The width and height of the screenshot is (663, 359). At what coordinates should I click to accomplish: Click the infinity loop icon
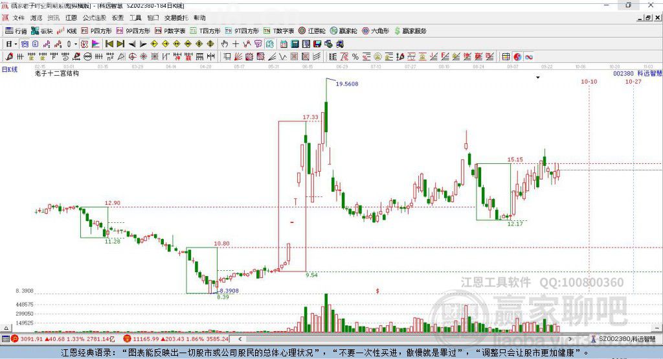528,57
